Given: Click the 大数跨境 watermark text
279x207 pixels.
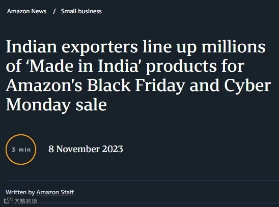Looking at the screenshot, I should click(x=25, y=201).
